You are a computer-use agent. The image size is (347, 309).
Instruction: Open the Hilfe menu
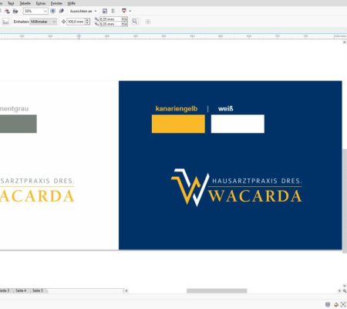point(71,3)
